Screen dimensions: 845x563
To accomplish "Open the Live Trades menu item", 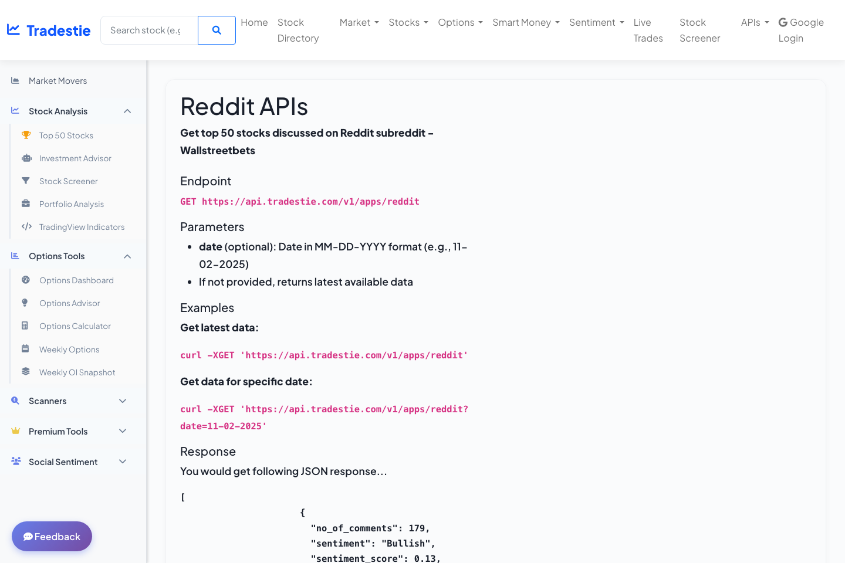I will tap(648, 30).
